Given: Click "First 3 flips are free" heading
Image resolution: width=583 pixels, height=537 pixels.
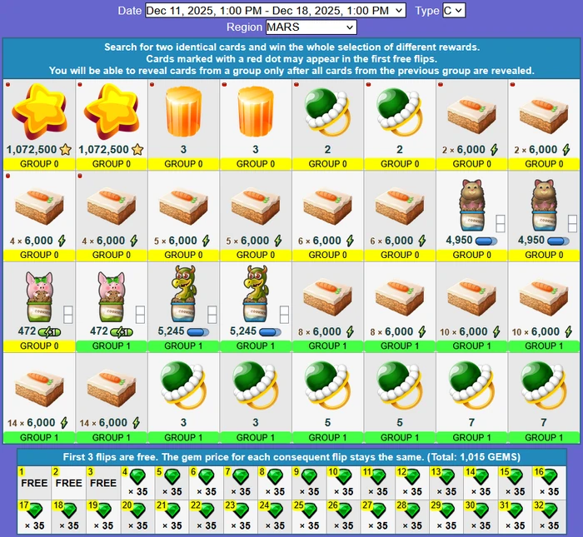Looking at the screenshot, I should coord(291,457).
